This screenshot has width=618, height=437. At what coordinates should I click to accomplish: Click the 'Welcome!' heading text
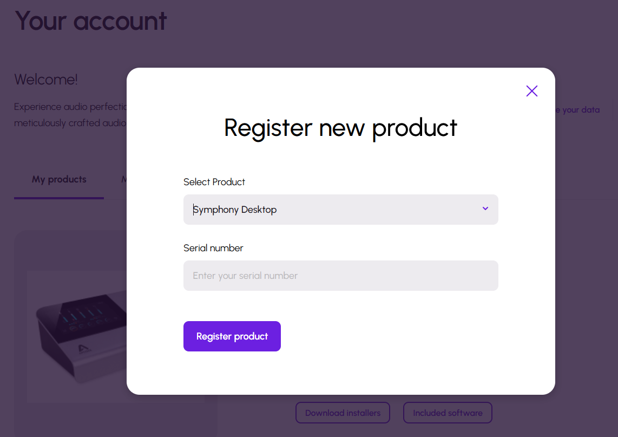(46, 80)
